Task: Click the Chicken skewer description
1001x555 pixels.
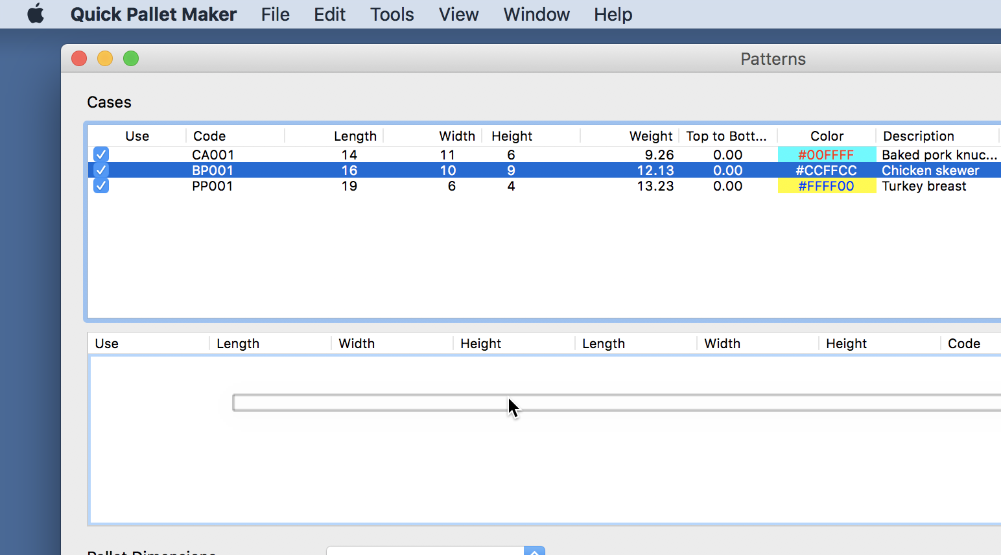Action: [x=930, y=170]
